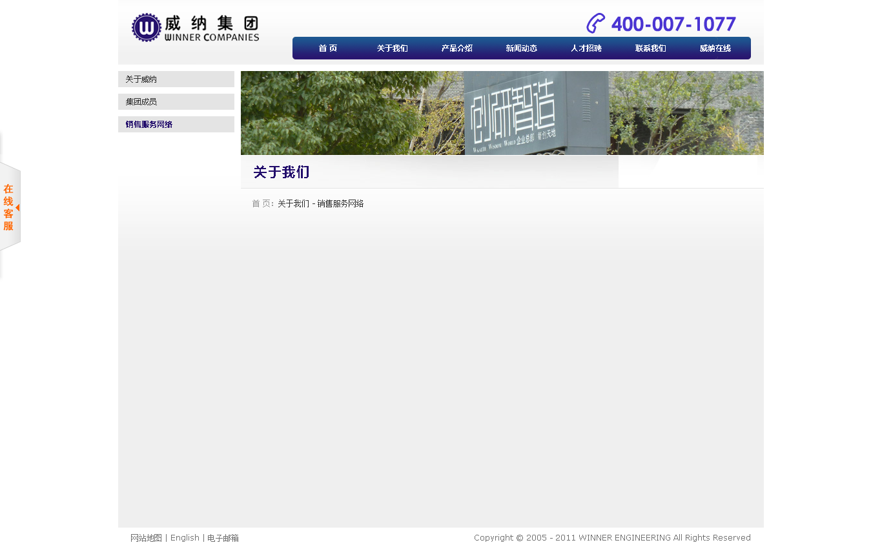Viewport: 882px width, 547px height.
Task: Click the purple telephone handset icon
Action: (x=595, y=23)
